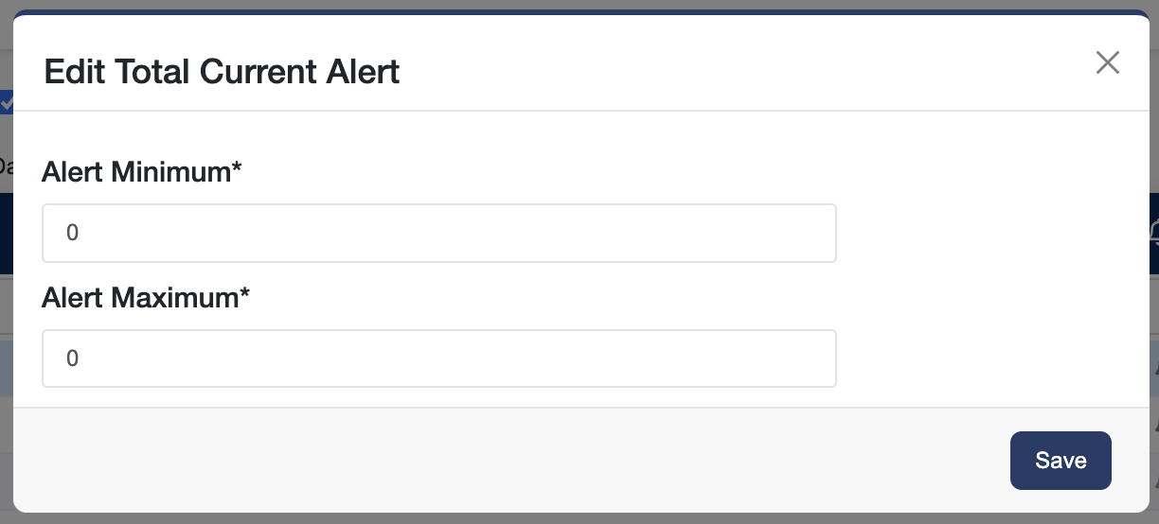Click the Alert Minimum input field

pyautogui.click(x=439, y=233)
